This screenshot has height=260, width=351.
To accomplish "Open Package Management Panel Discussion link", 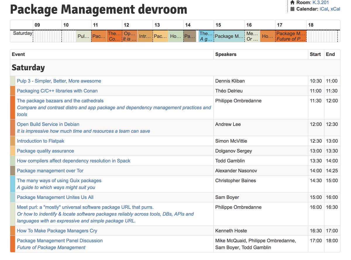I will click(60, 241).
